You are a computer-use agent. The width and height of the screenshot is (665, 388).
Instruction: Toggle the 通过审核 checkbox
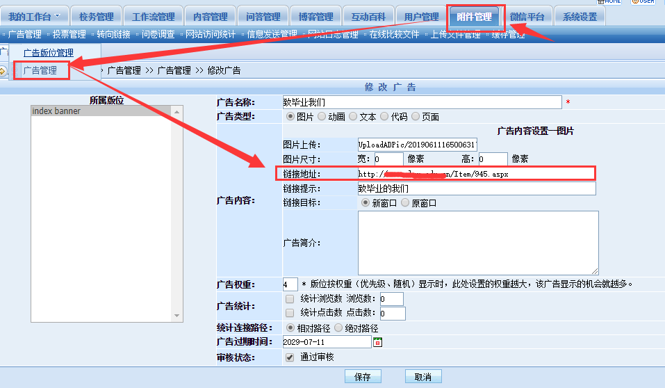pos(290,357)
